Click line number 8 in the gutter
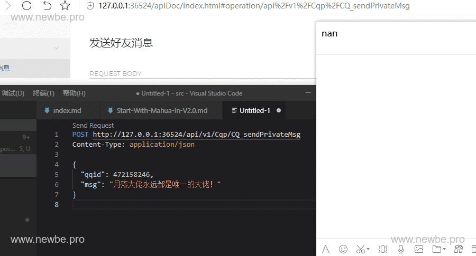The image size is (476, 256). [x=57, y=204]
